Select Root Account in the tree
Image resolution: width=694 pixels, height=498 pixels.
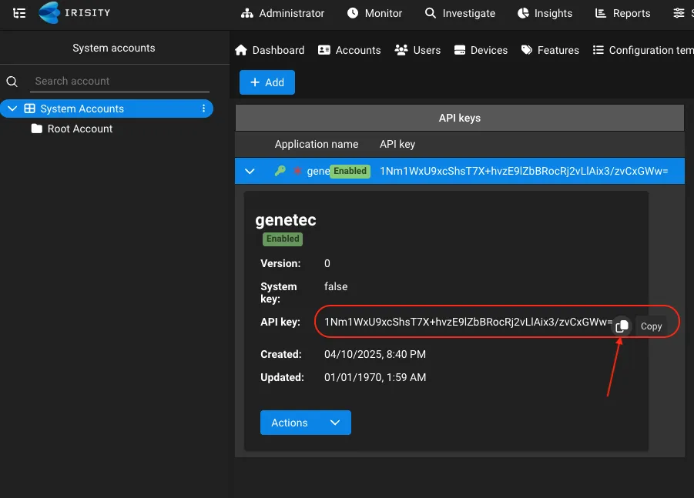tap(79, 129)
